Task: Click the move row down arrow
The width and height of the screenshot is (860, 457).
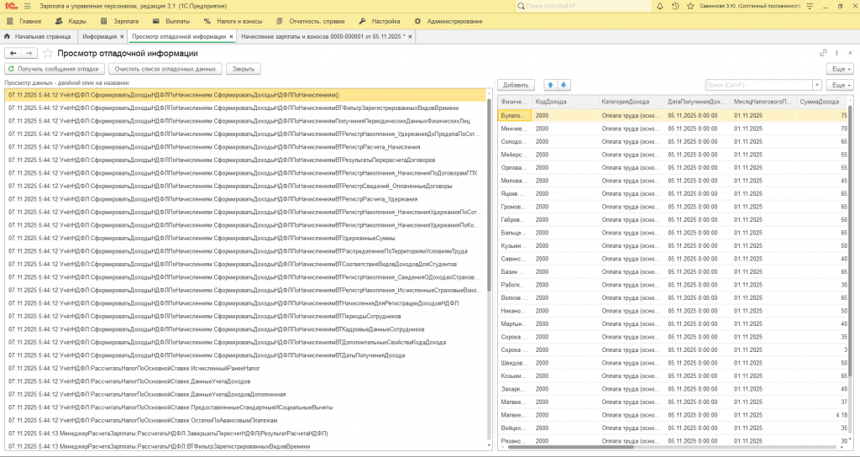Action: coord(564,85)
